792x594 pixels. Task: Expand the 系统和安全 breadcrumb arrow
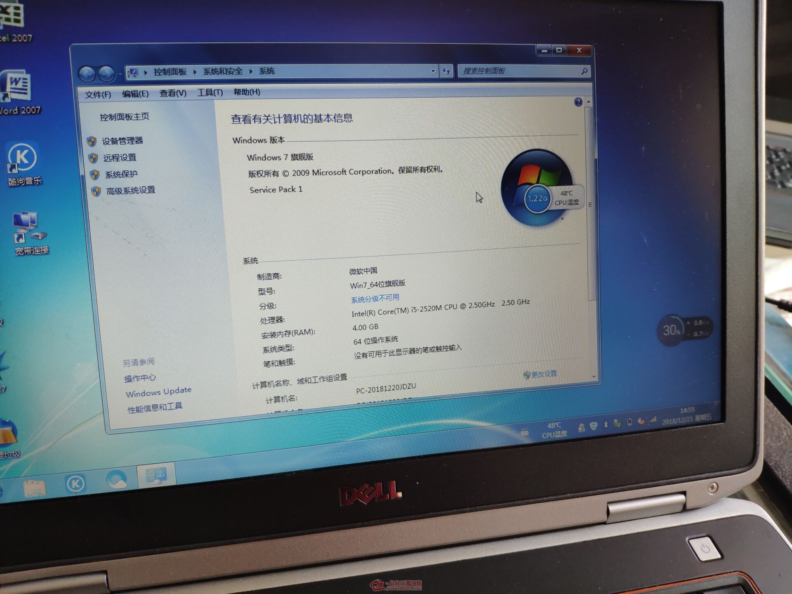(251, 71)
